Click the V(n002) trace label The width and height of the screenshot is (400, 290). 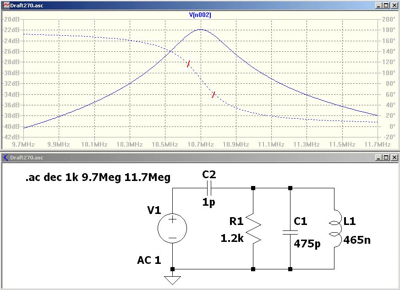[x=200, y=15]
